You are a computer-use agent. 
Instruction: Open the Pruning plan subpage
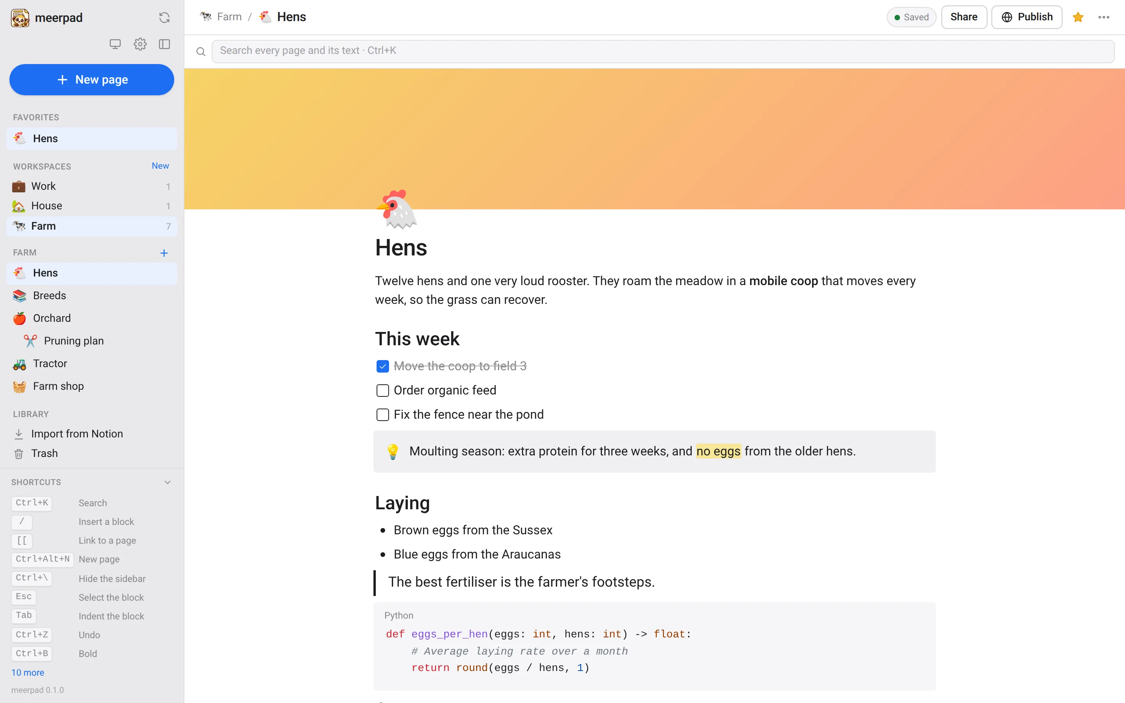pos(91,341)
